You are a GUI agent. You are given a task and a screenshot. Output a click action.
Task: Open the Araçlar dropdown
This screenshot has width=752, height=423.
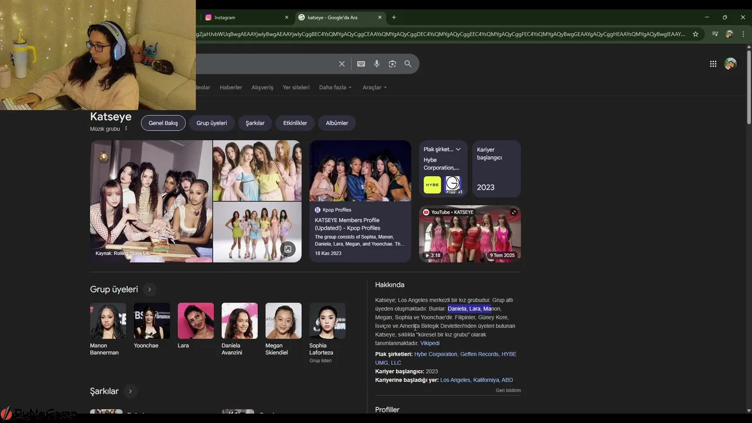[375, 88]
